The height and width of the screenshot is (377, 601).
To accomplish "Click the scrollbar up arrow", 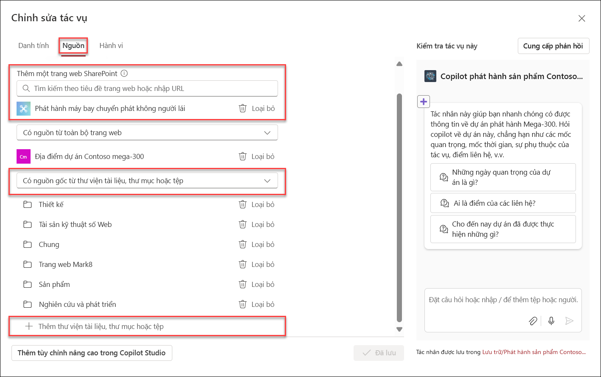I will [399, 64].
